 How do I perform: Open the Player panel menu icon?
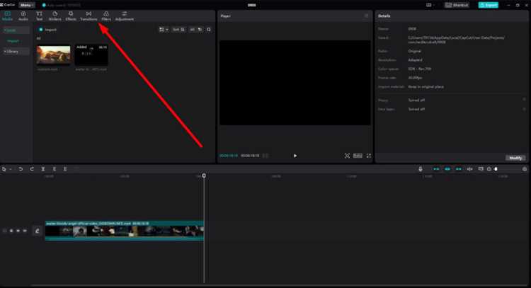pos(367,16)
